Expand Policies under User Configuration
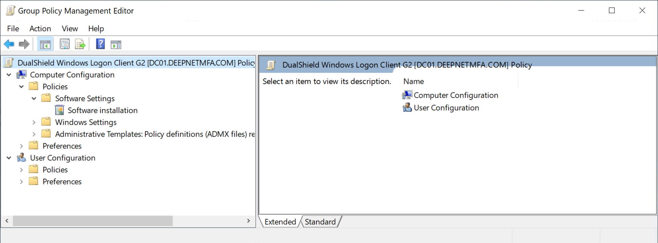 click(x=22, y=170)
